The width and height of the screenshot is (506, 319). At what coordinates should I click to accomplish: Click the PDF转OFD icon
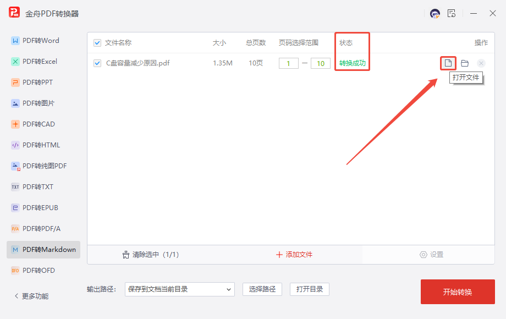point(15,271)
